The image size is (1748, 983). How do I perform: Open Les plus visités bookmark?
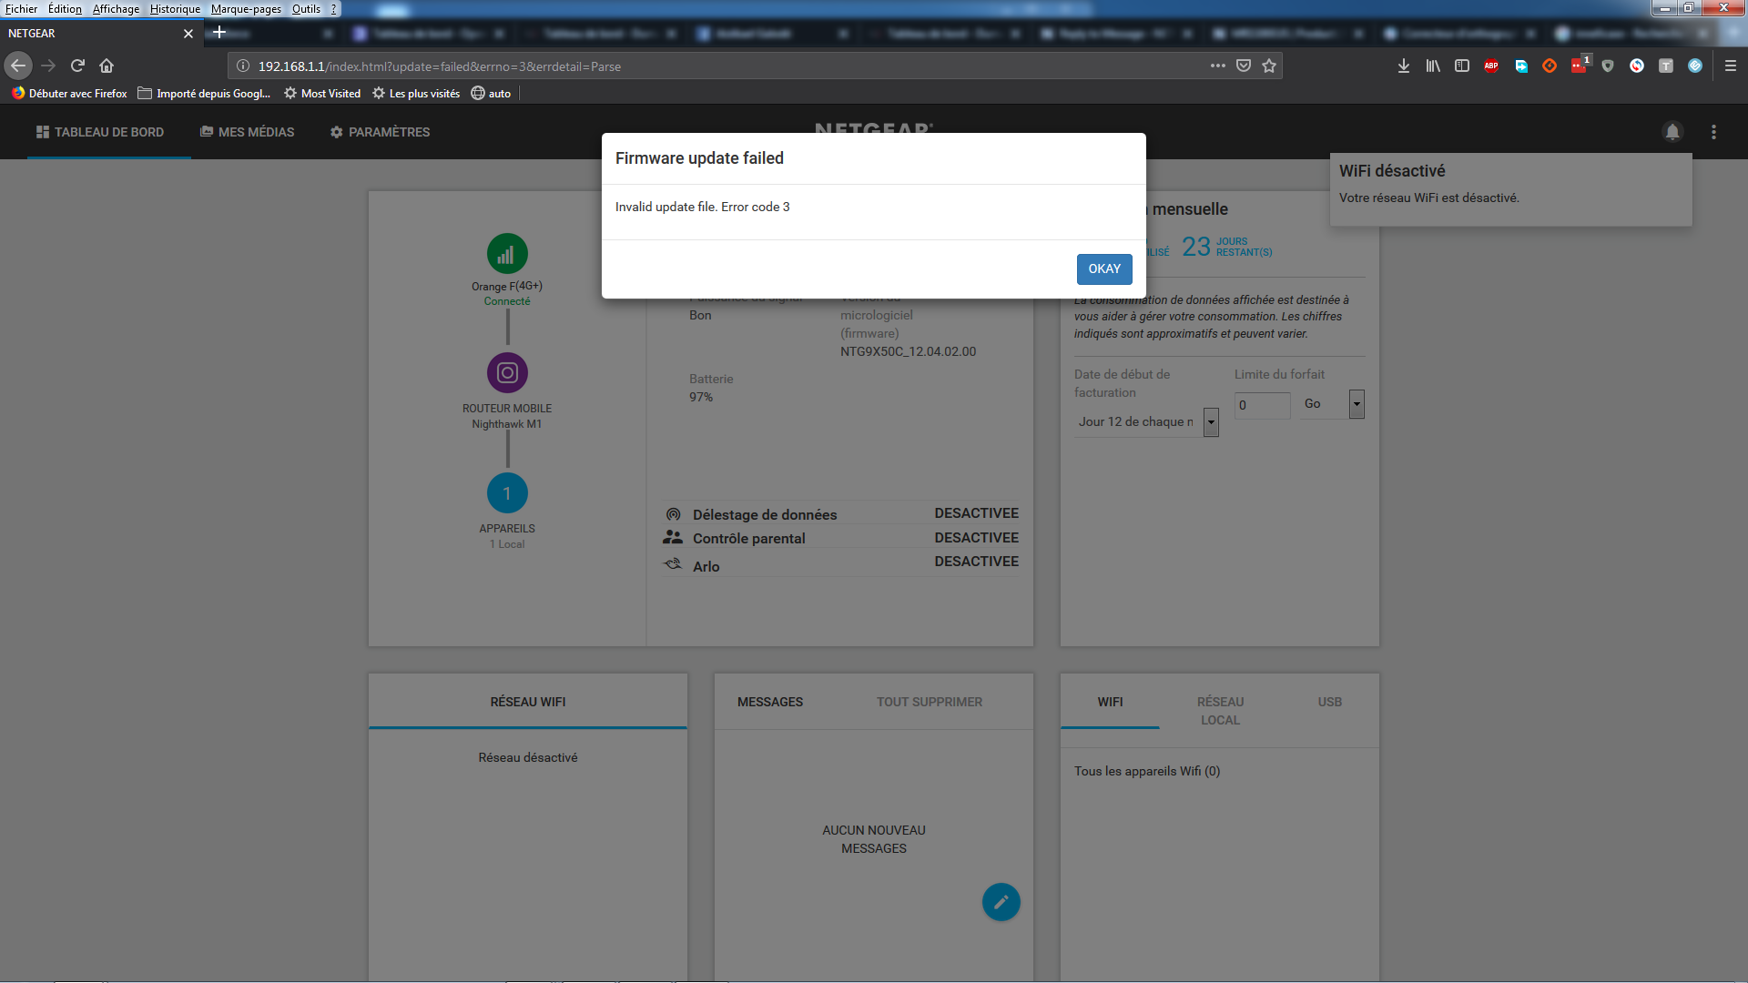click(x=416, y=93)
